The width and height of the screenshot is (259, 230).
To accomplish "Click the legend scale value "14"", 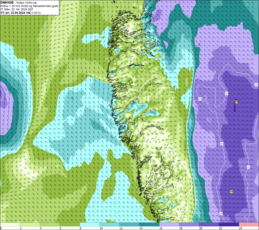I will [141, 228].
